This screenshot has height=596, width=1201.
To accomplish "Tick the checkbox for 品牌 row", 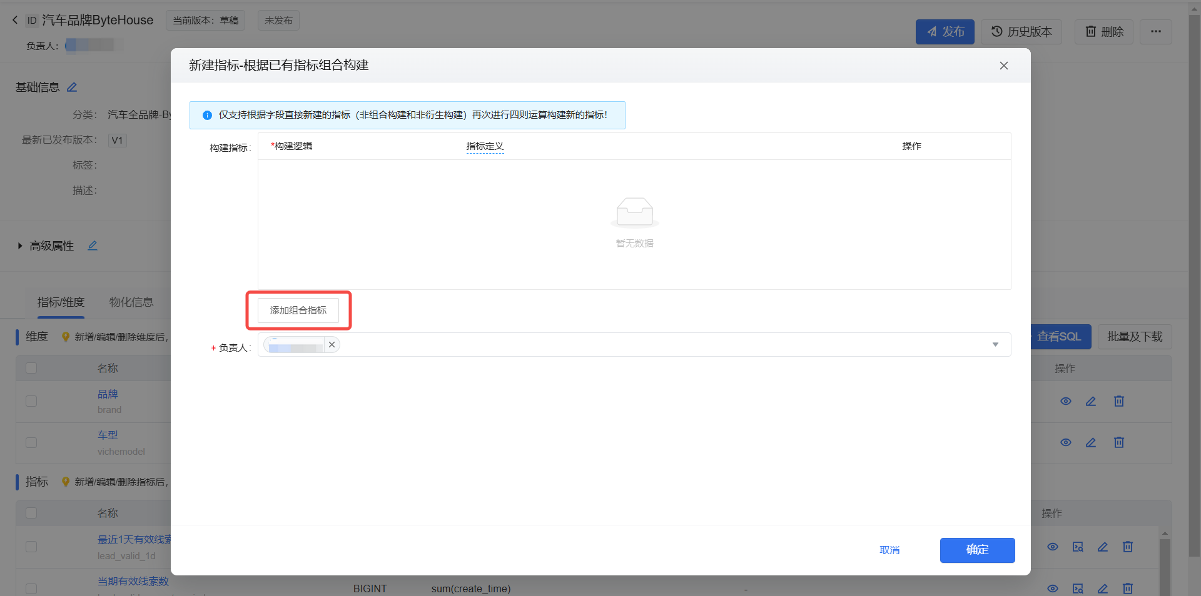I will click(31, 401).
